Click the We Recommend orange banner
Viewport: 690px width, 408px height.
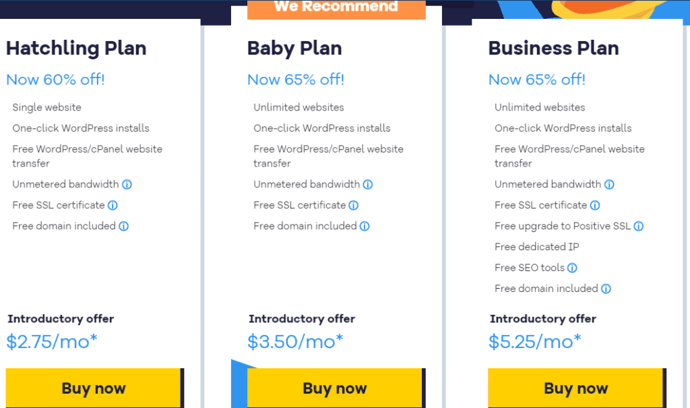pos(336,9)
